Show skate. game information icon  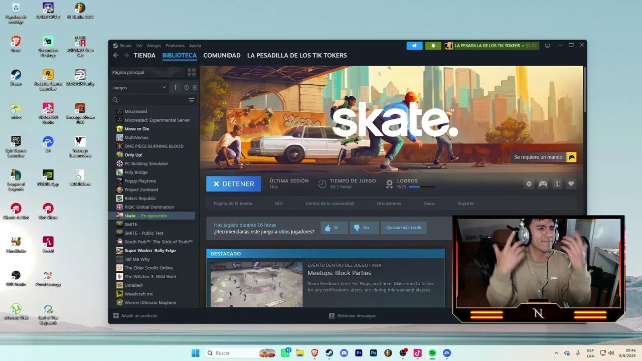tap(557, 184)
